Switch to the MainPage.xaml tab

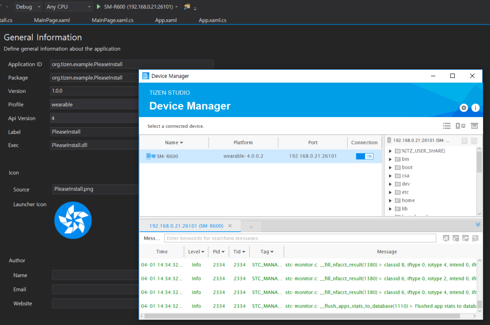pyautogui.click(x=52, y=20)
